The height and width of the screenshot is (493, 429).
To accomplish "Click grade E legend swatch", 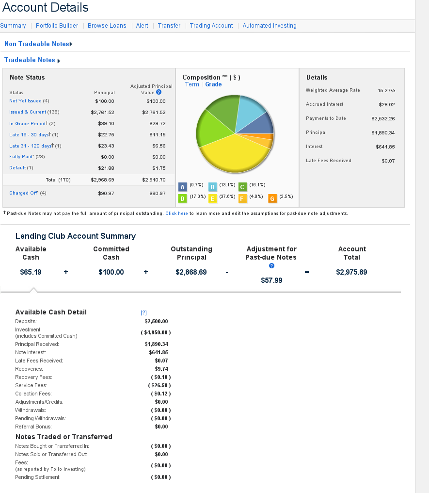I will click(213, 199).
